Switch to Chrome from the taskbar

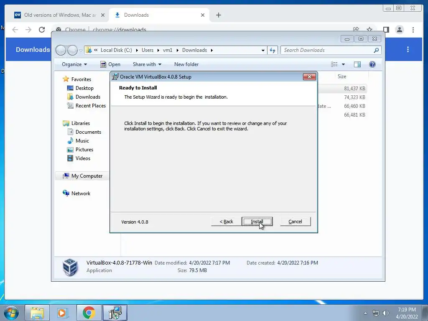click(x=89, y=313)
